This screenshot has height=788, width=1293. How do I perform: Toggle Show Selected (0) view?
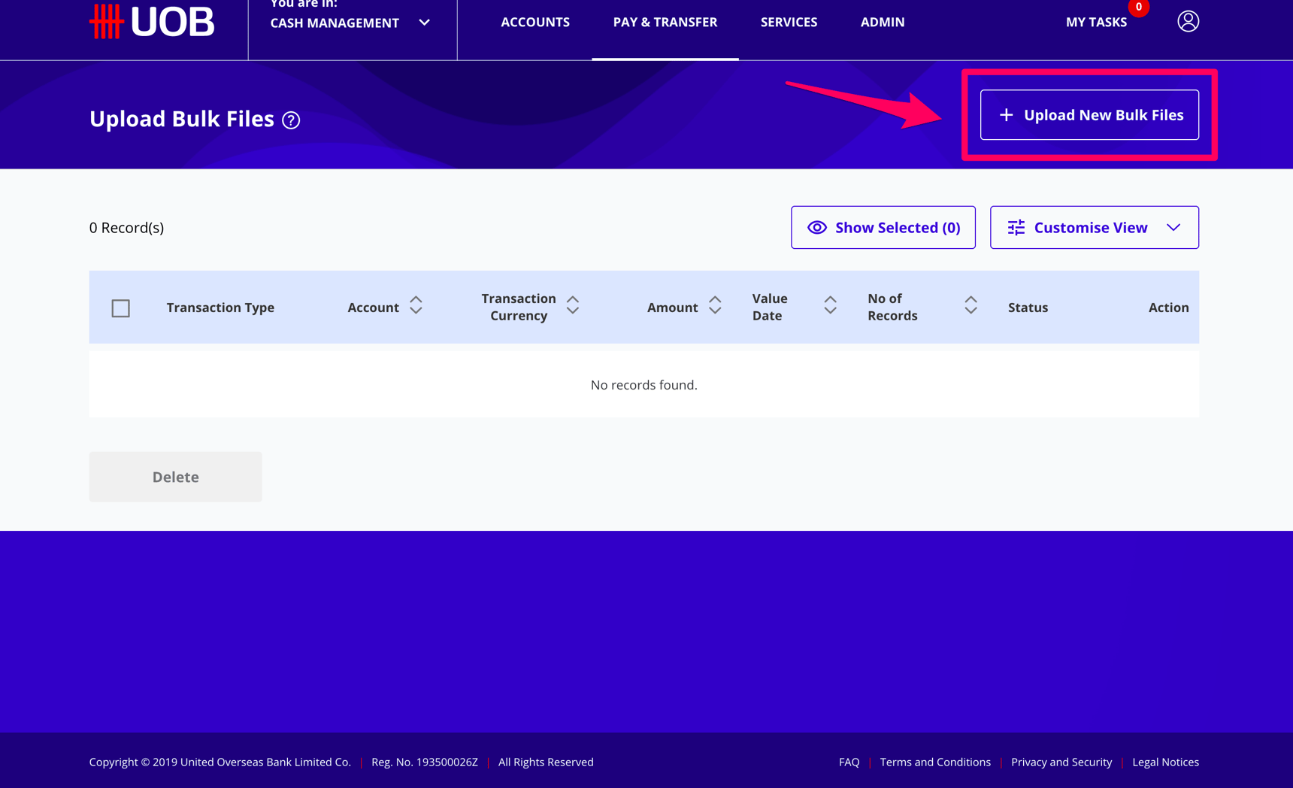(883, 227)
